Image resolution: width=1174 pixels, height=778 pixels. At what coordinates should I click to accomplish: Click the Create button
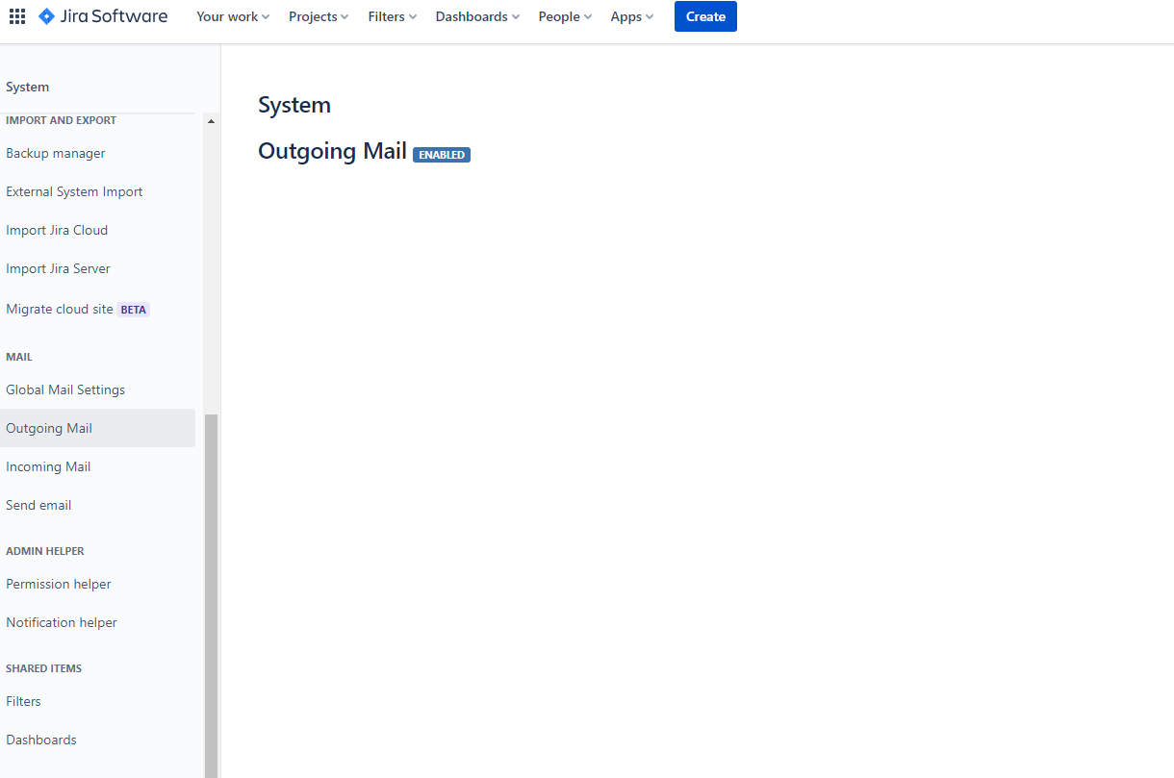pyautogui.click(x=705, y=16)
